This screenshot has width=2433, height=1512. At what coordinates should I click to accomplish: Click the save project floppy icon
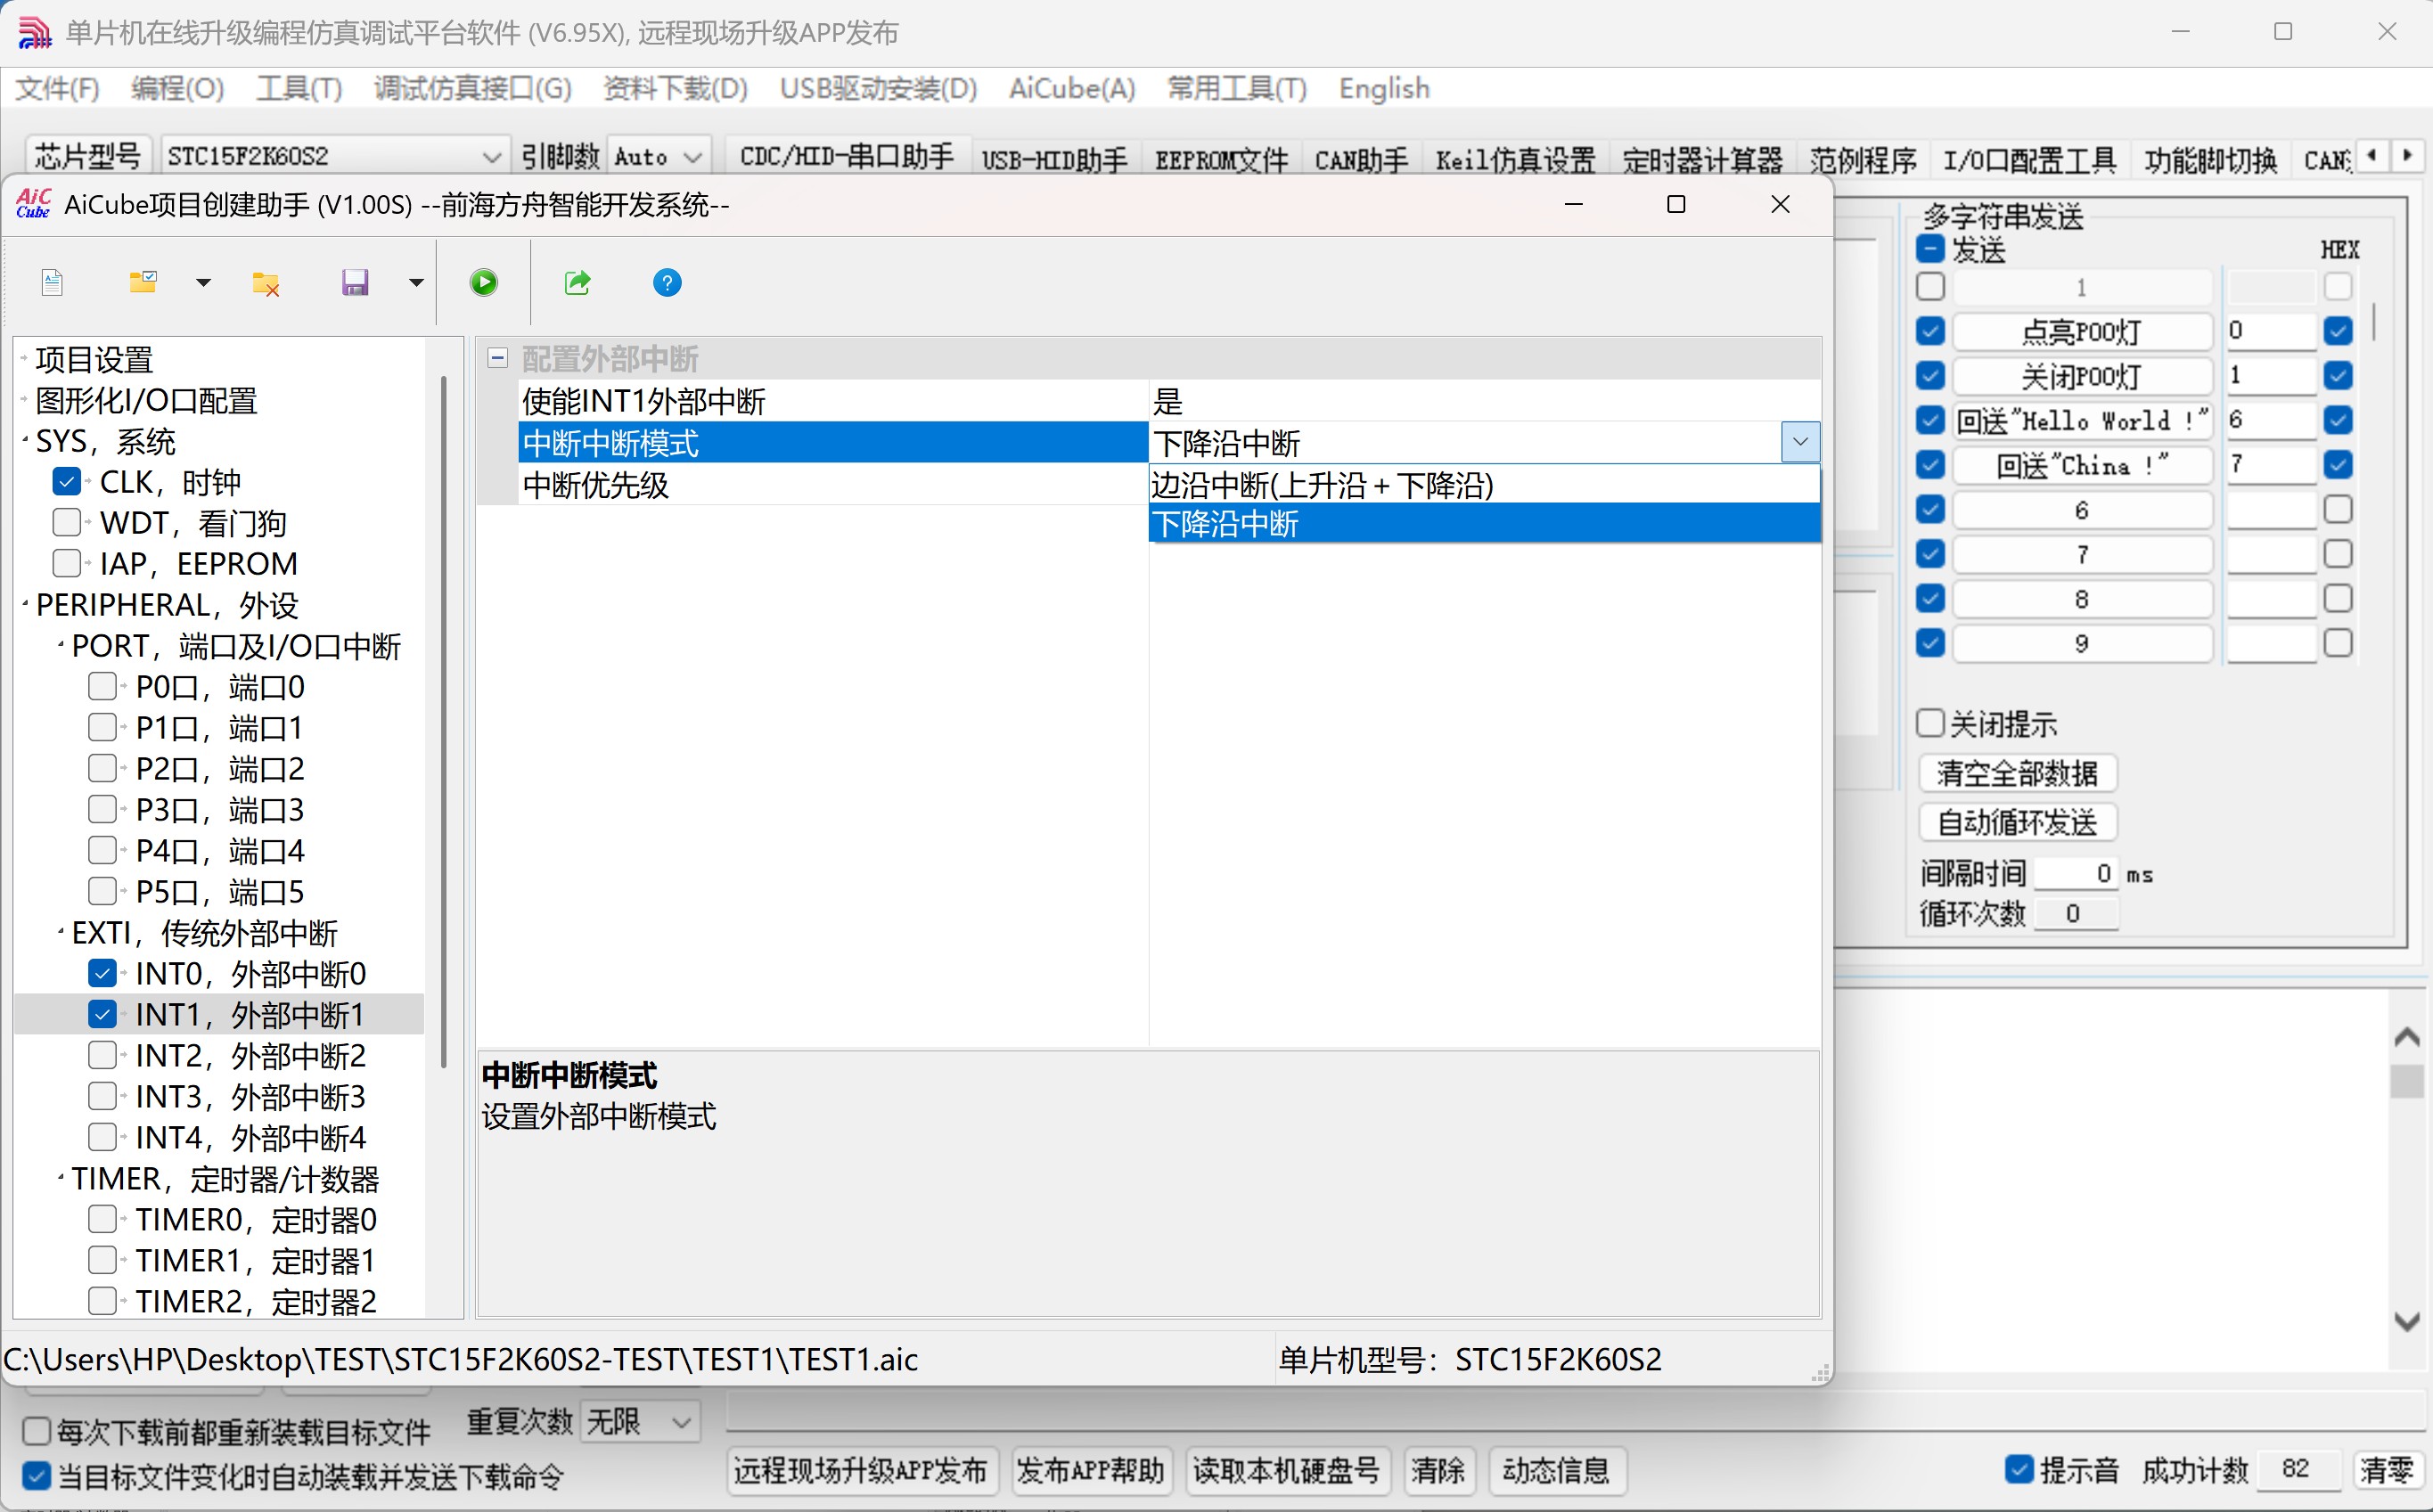tap(355, 283)
